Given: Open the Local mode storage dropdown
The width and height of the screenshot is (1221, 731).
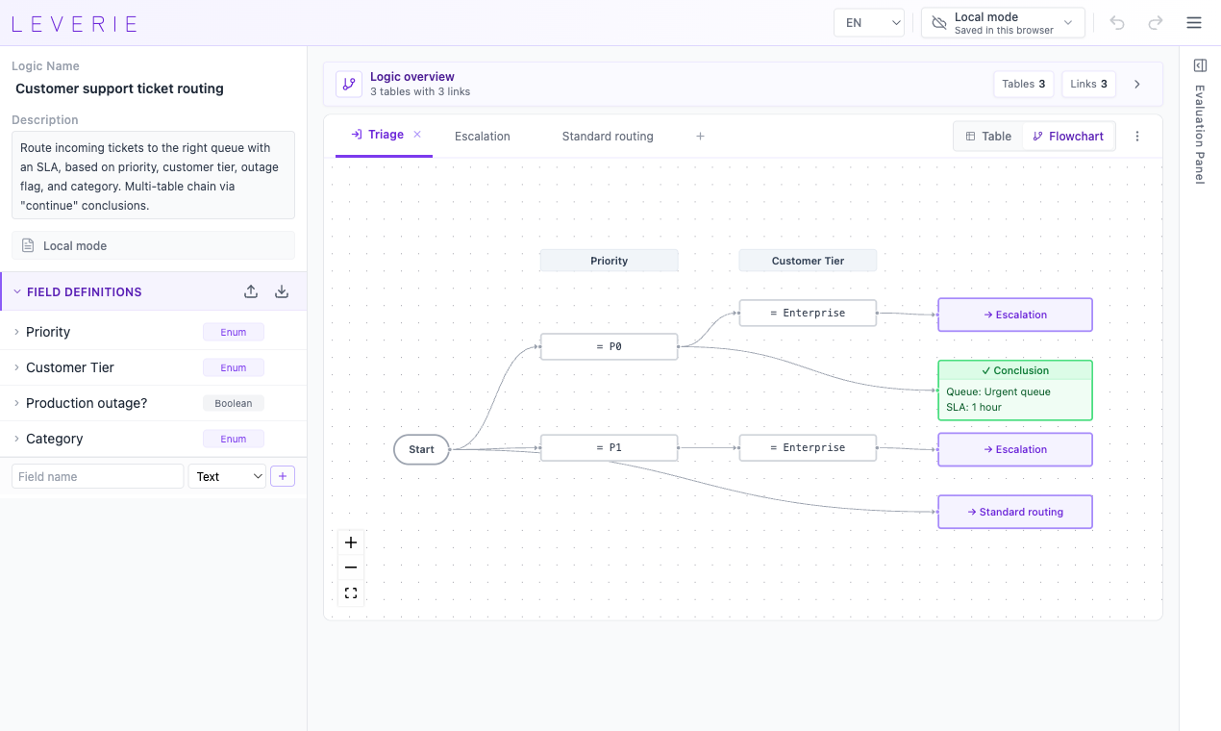Looking at the screenshot, I should (1003, 23).
